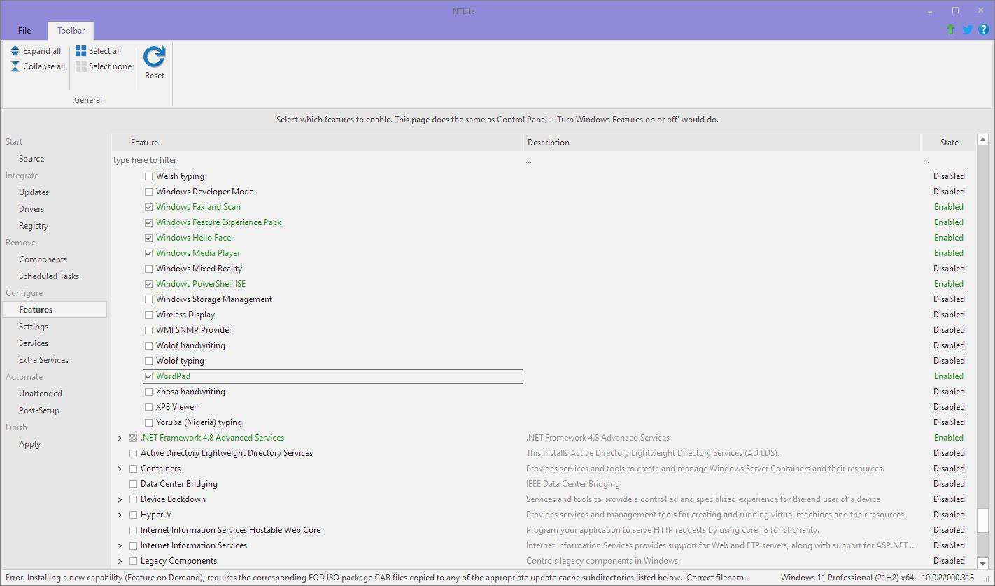Click the Description column filter field

point(722,160)
